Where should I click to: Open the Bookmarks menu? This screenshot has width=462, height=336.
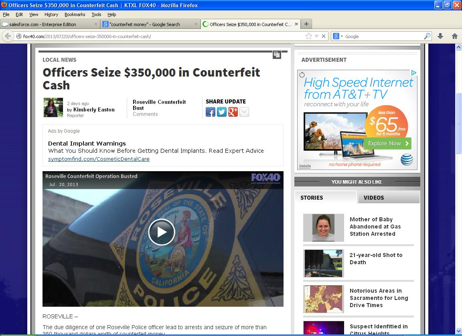click(x=75, y=14)
